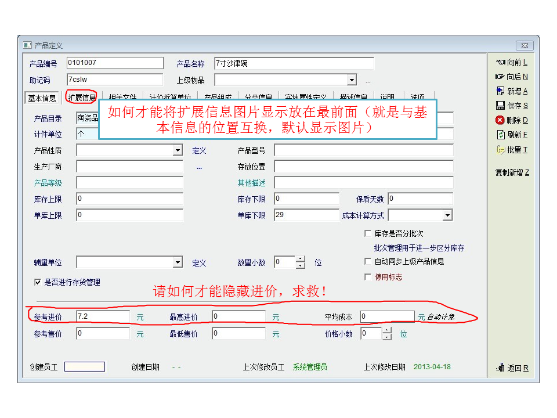Increase the 数量小数 spinner value
557x418 pixels.
[x=300, y=259]
